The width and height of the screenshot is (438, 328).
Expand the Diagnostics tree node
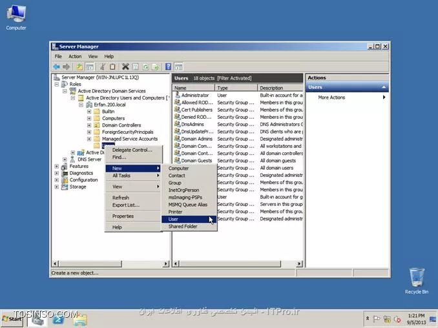57,173
